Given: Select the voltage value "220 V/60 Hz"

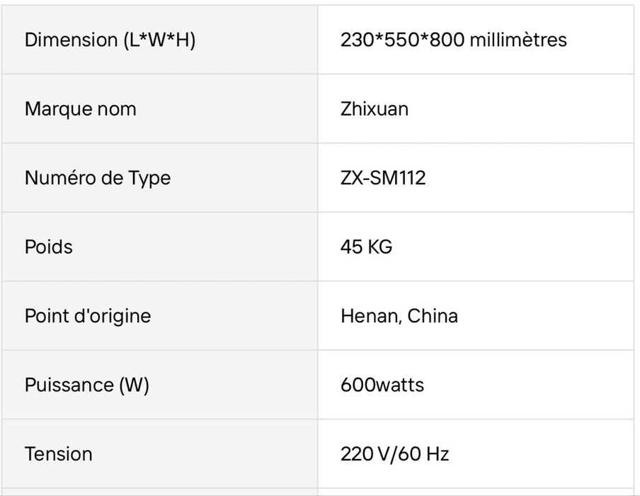Looking at the screenshot, I should click(394, 453).
